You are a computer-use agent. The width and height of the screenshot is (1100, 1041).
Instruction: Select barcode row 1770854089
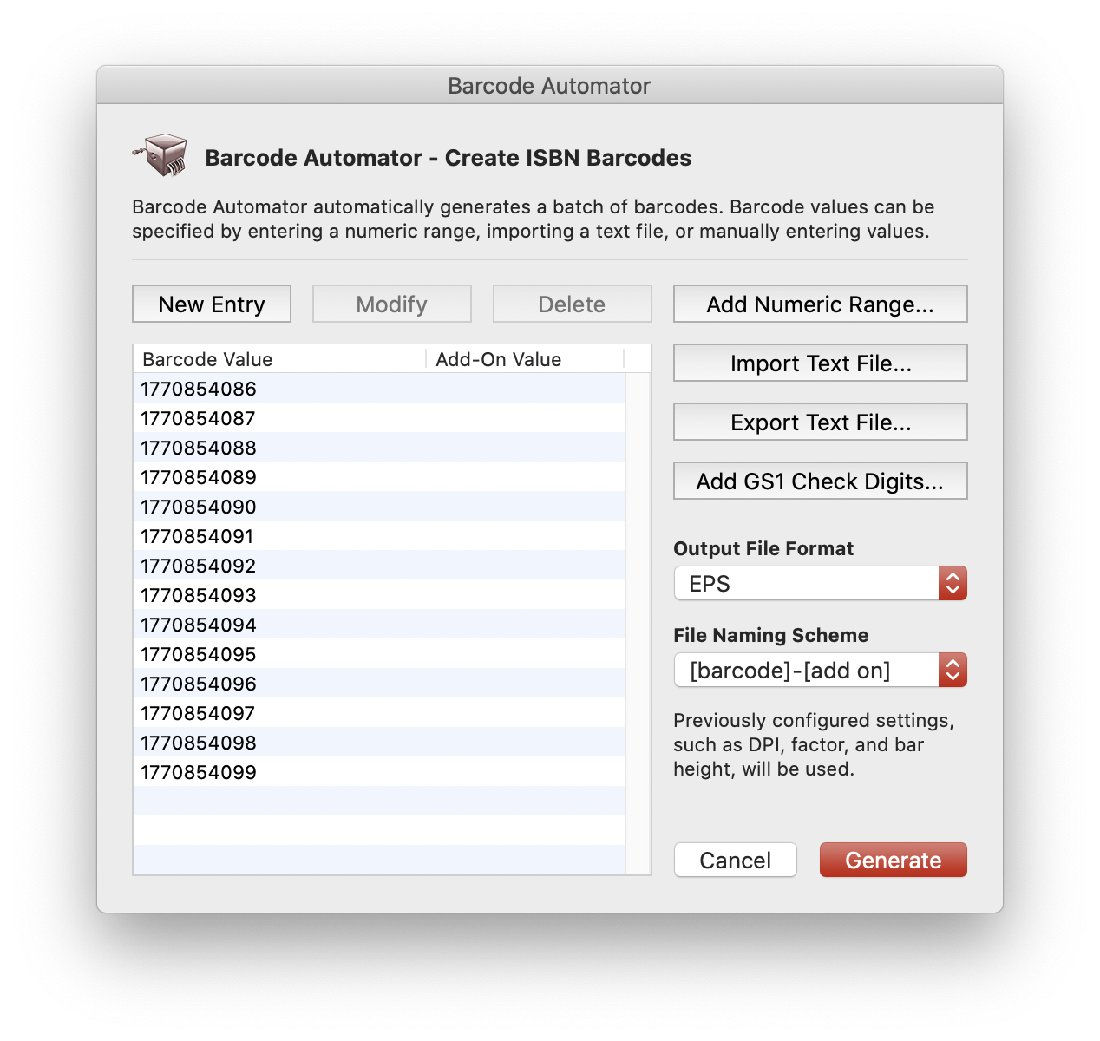click(x=379, y=477)
